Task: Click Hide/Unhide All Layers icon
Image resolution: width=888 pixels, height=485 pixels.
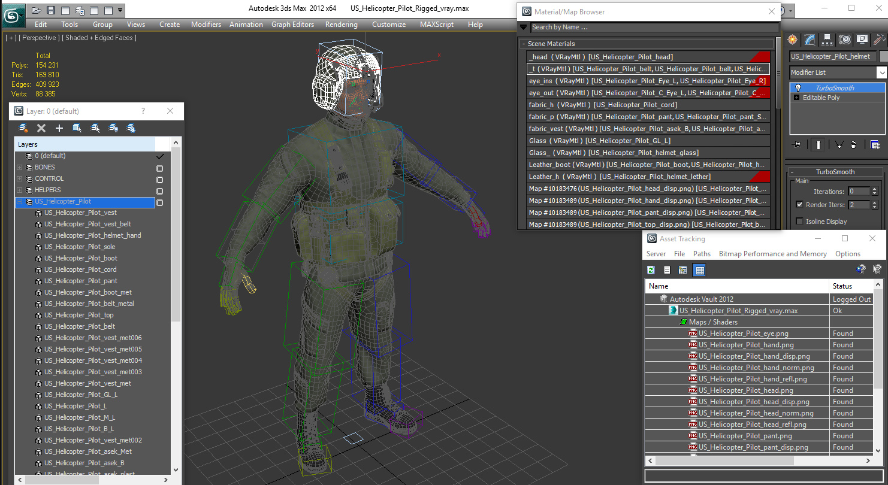Action: click(113, 128)
